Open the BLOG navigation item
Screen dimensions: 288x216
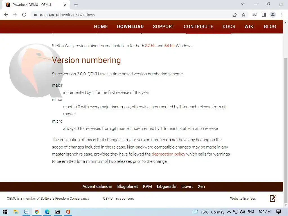270,27
